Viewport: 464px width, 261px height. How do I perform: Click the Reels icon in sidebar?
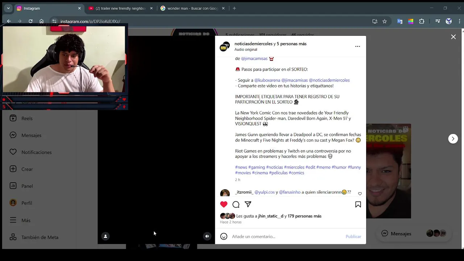[13, 118]
